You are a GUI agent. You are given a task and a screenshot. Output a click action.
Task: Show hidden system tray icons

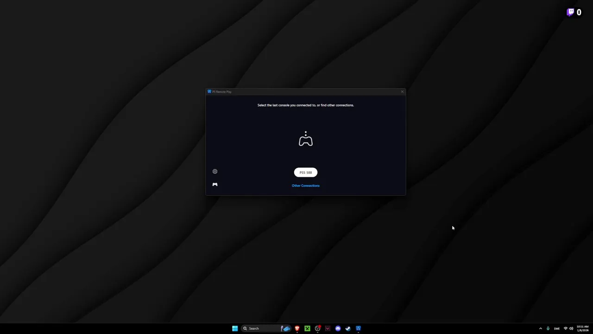click(540, 328)
